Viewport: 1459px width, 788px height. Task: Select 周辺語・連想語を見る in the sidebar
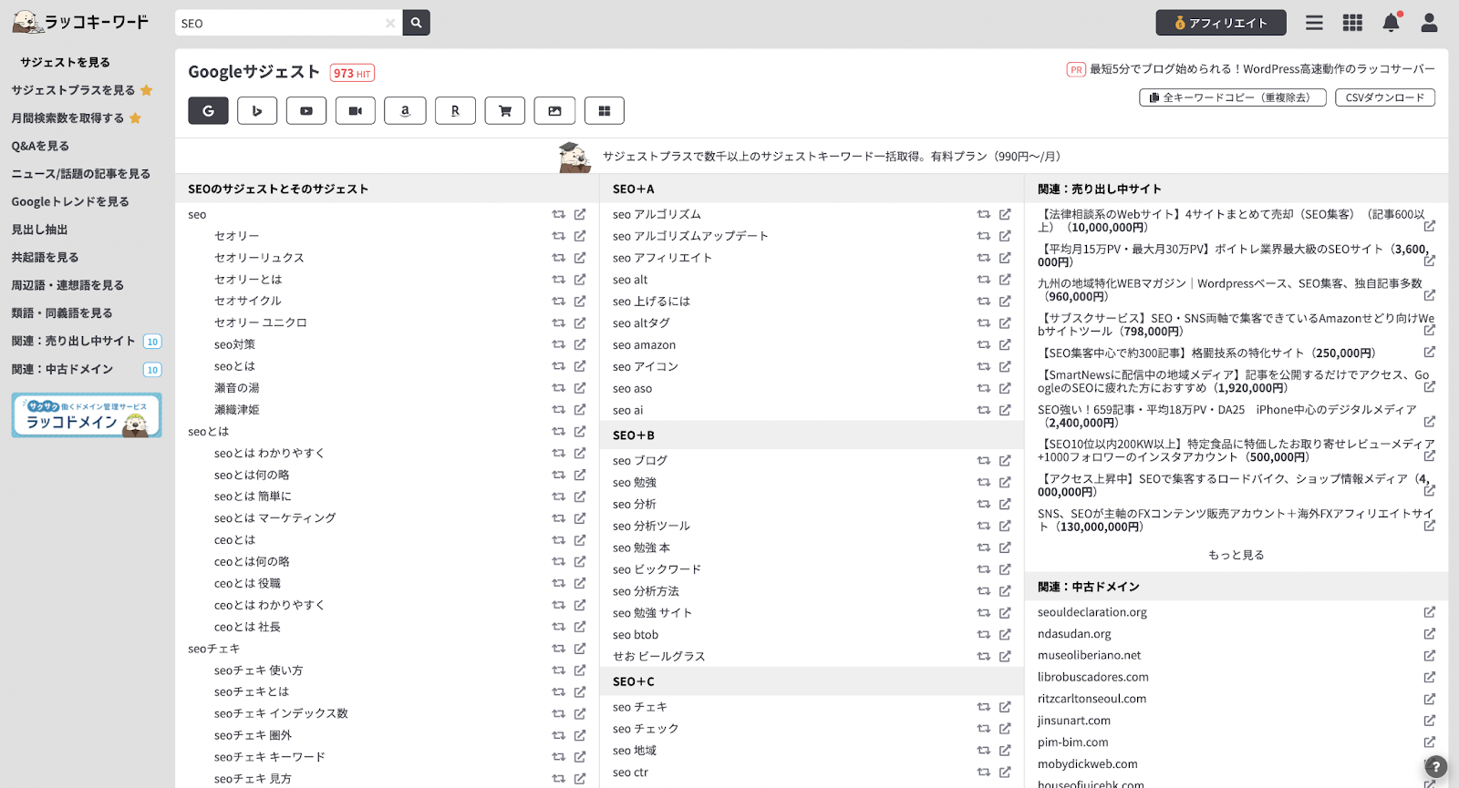67,285
